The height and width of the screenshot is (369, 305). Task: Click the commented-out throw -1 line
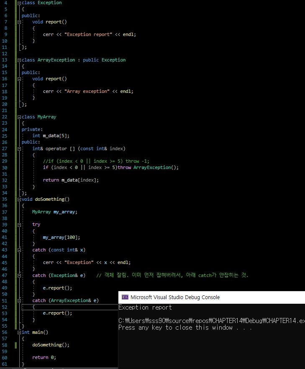(96, 161)
